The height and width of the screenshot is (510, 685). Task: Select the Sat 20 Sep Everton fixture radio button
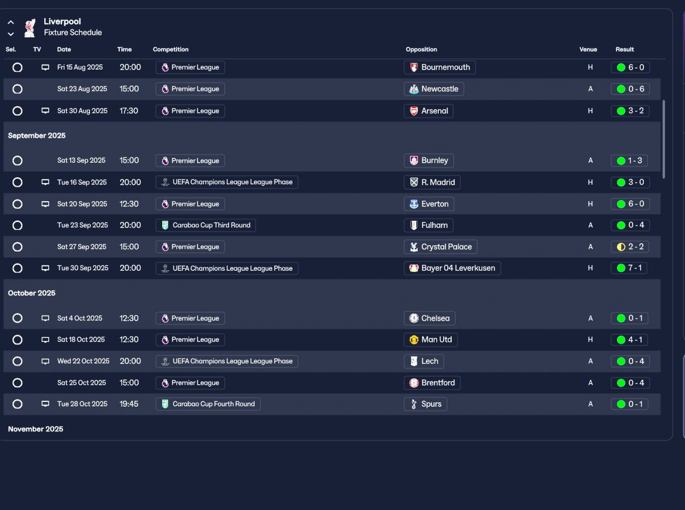(x=18, y=204)
